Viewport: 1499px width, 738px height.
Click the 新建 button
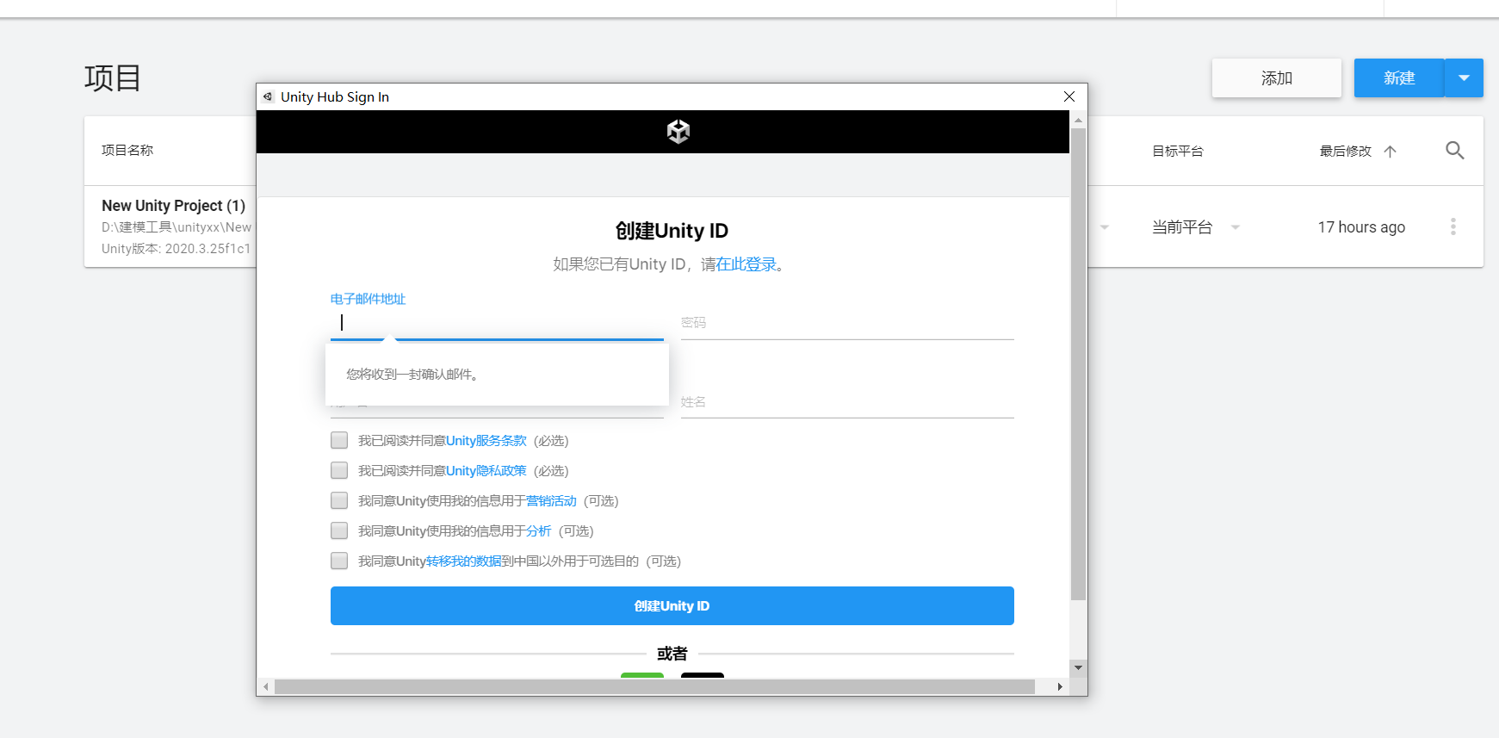pyautogui.click(x=1399, y=78)
